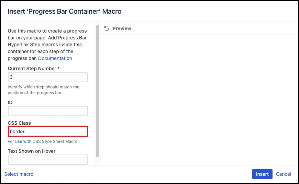The image size is (299, 184).
Task: Edit the CSS Class field containing border
Action: 48,131
